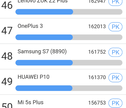
Task: Tap PK button for OnePlus 3
Action: point(115,27)
